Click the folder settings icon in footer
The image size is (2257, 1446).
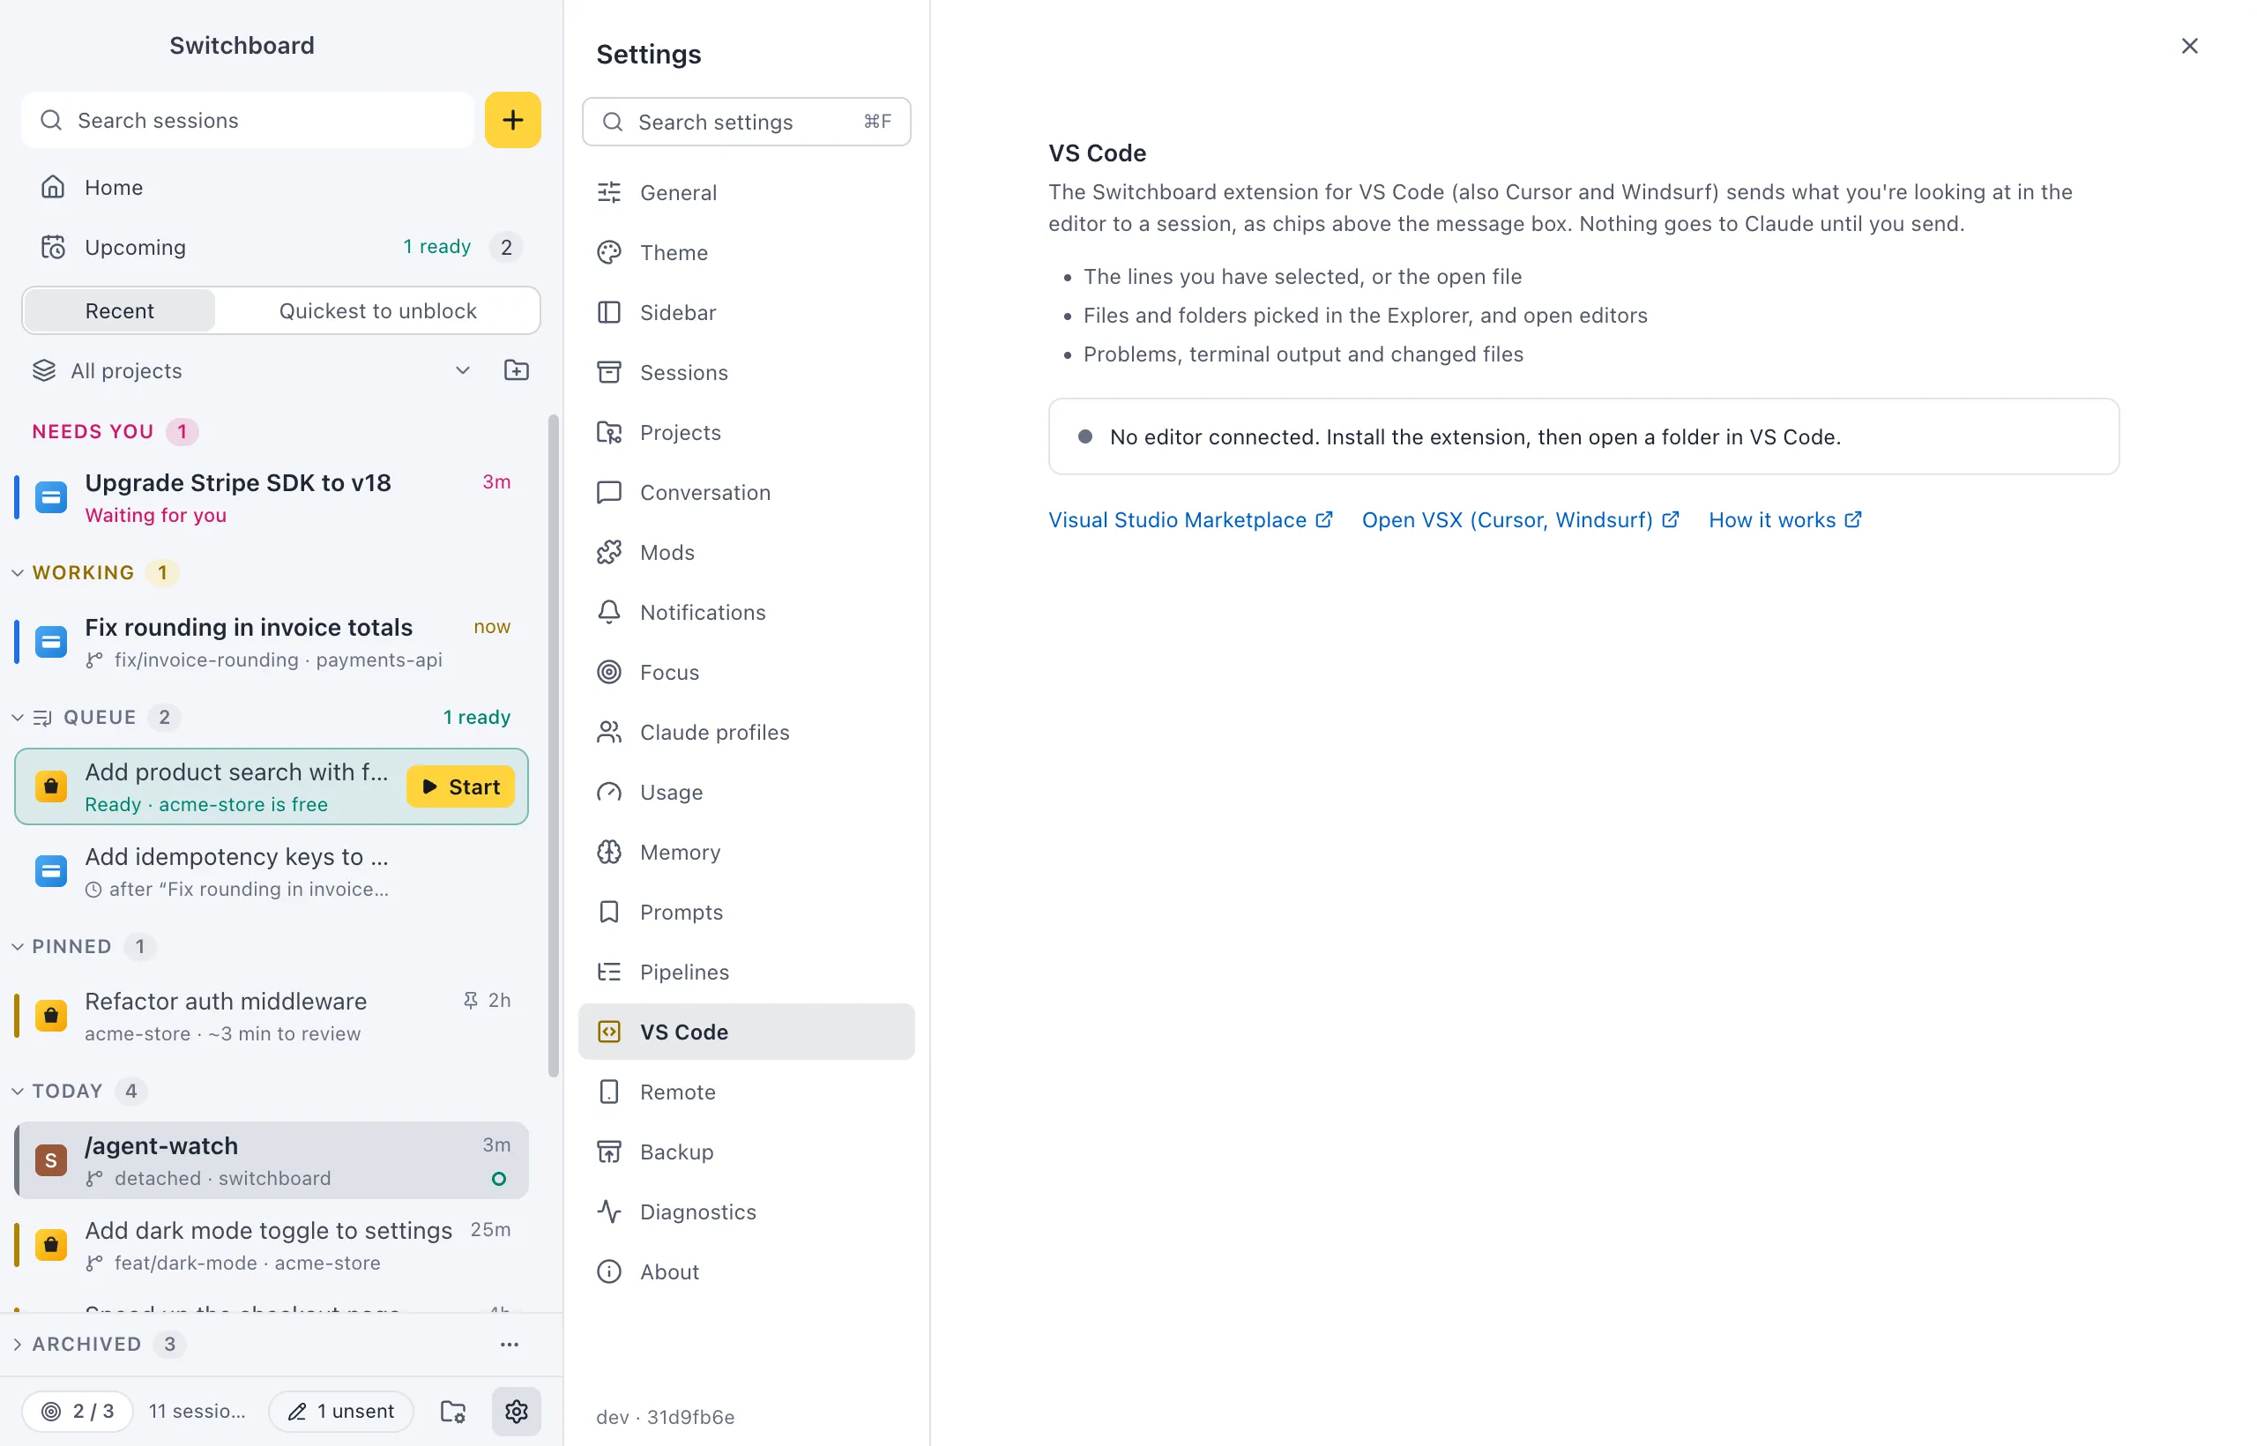coord(453,1412)
